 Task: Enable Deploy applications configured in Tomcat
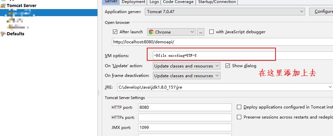point(239,107)
